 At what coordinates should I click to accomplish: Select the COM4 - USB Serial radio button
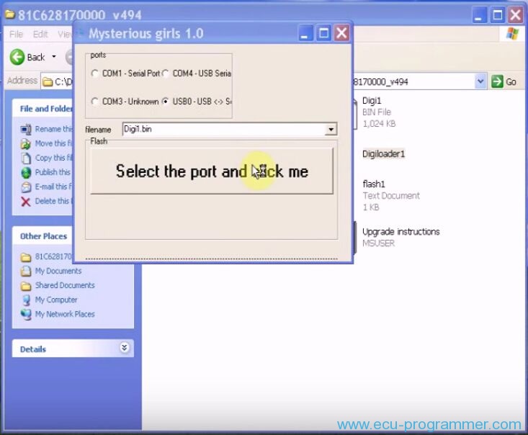[166, 73]
